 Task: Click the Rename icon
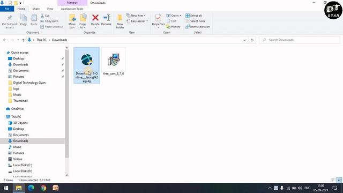pyautogui.click(x=106, y=18)
